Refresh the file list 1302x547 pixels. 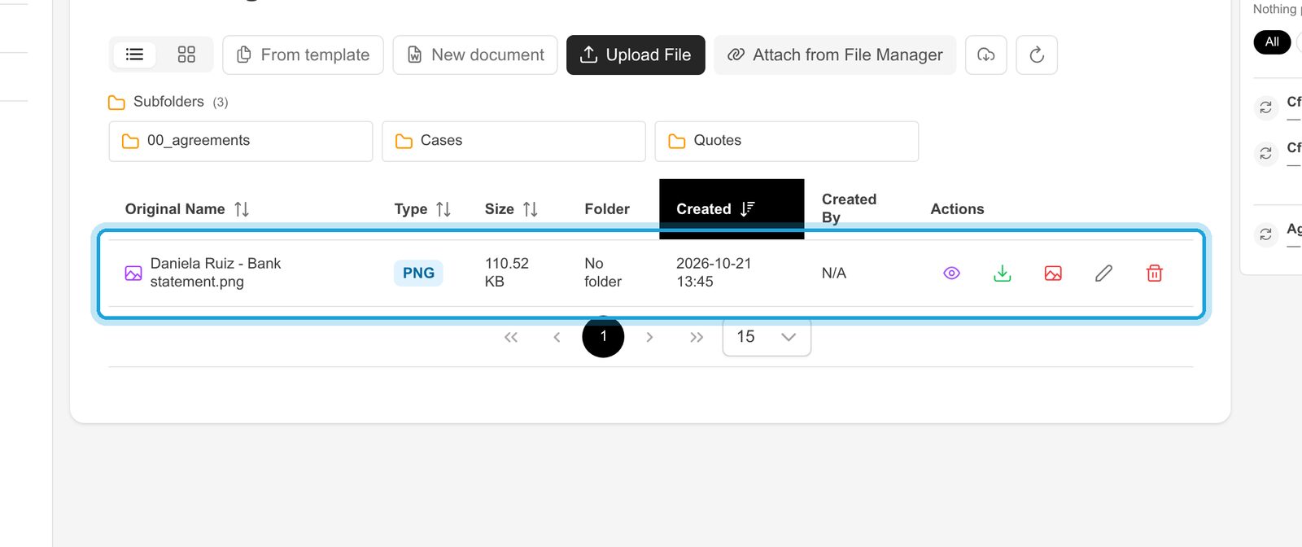[1037, 55]
